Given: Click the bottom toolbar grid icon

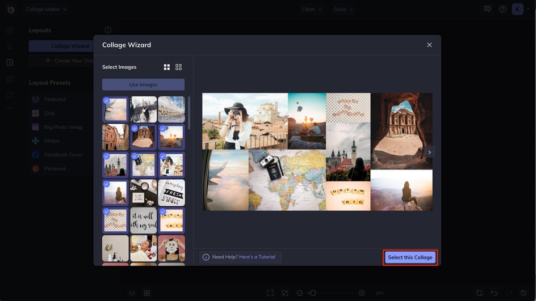Looking at the screenshot, I should tap(146, 293).
